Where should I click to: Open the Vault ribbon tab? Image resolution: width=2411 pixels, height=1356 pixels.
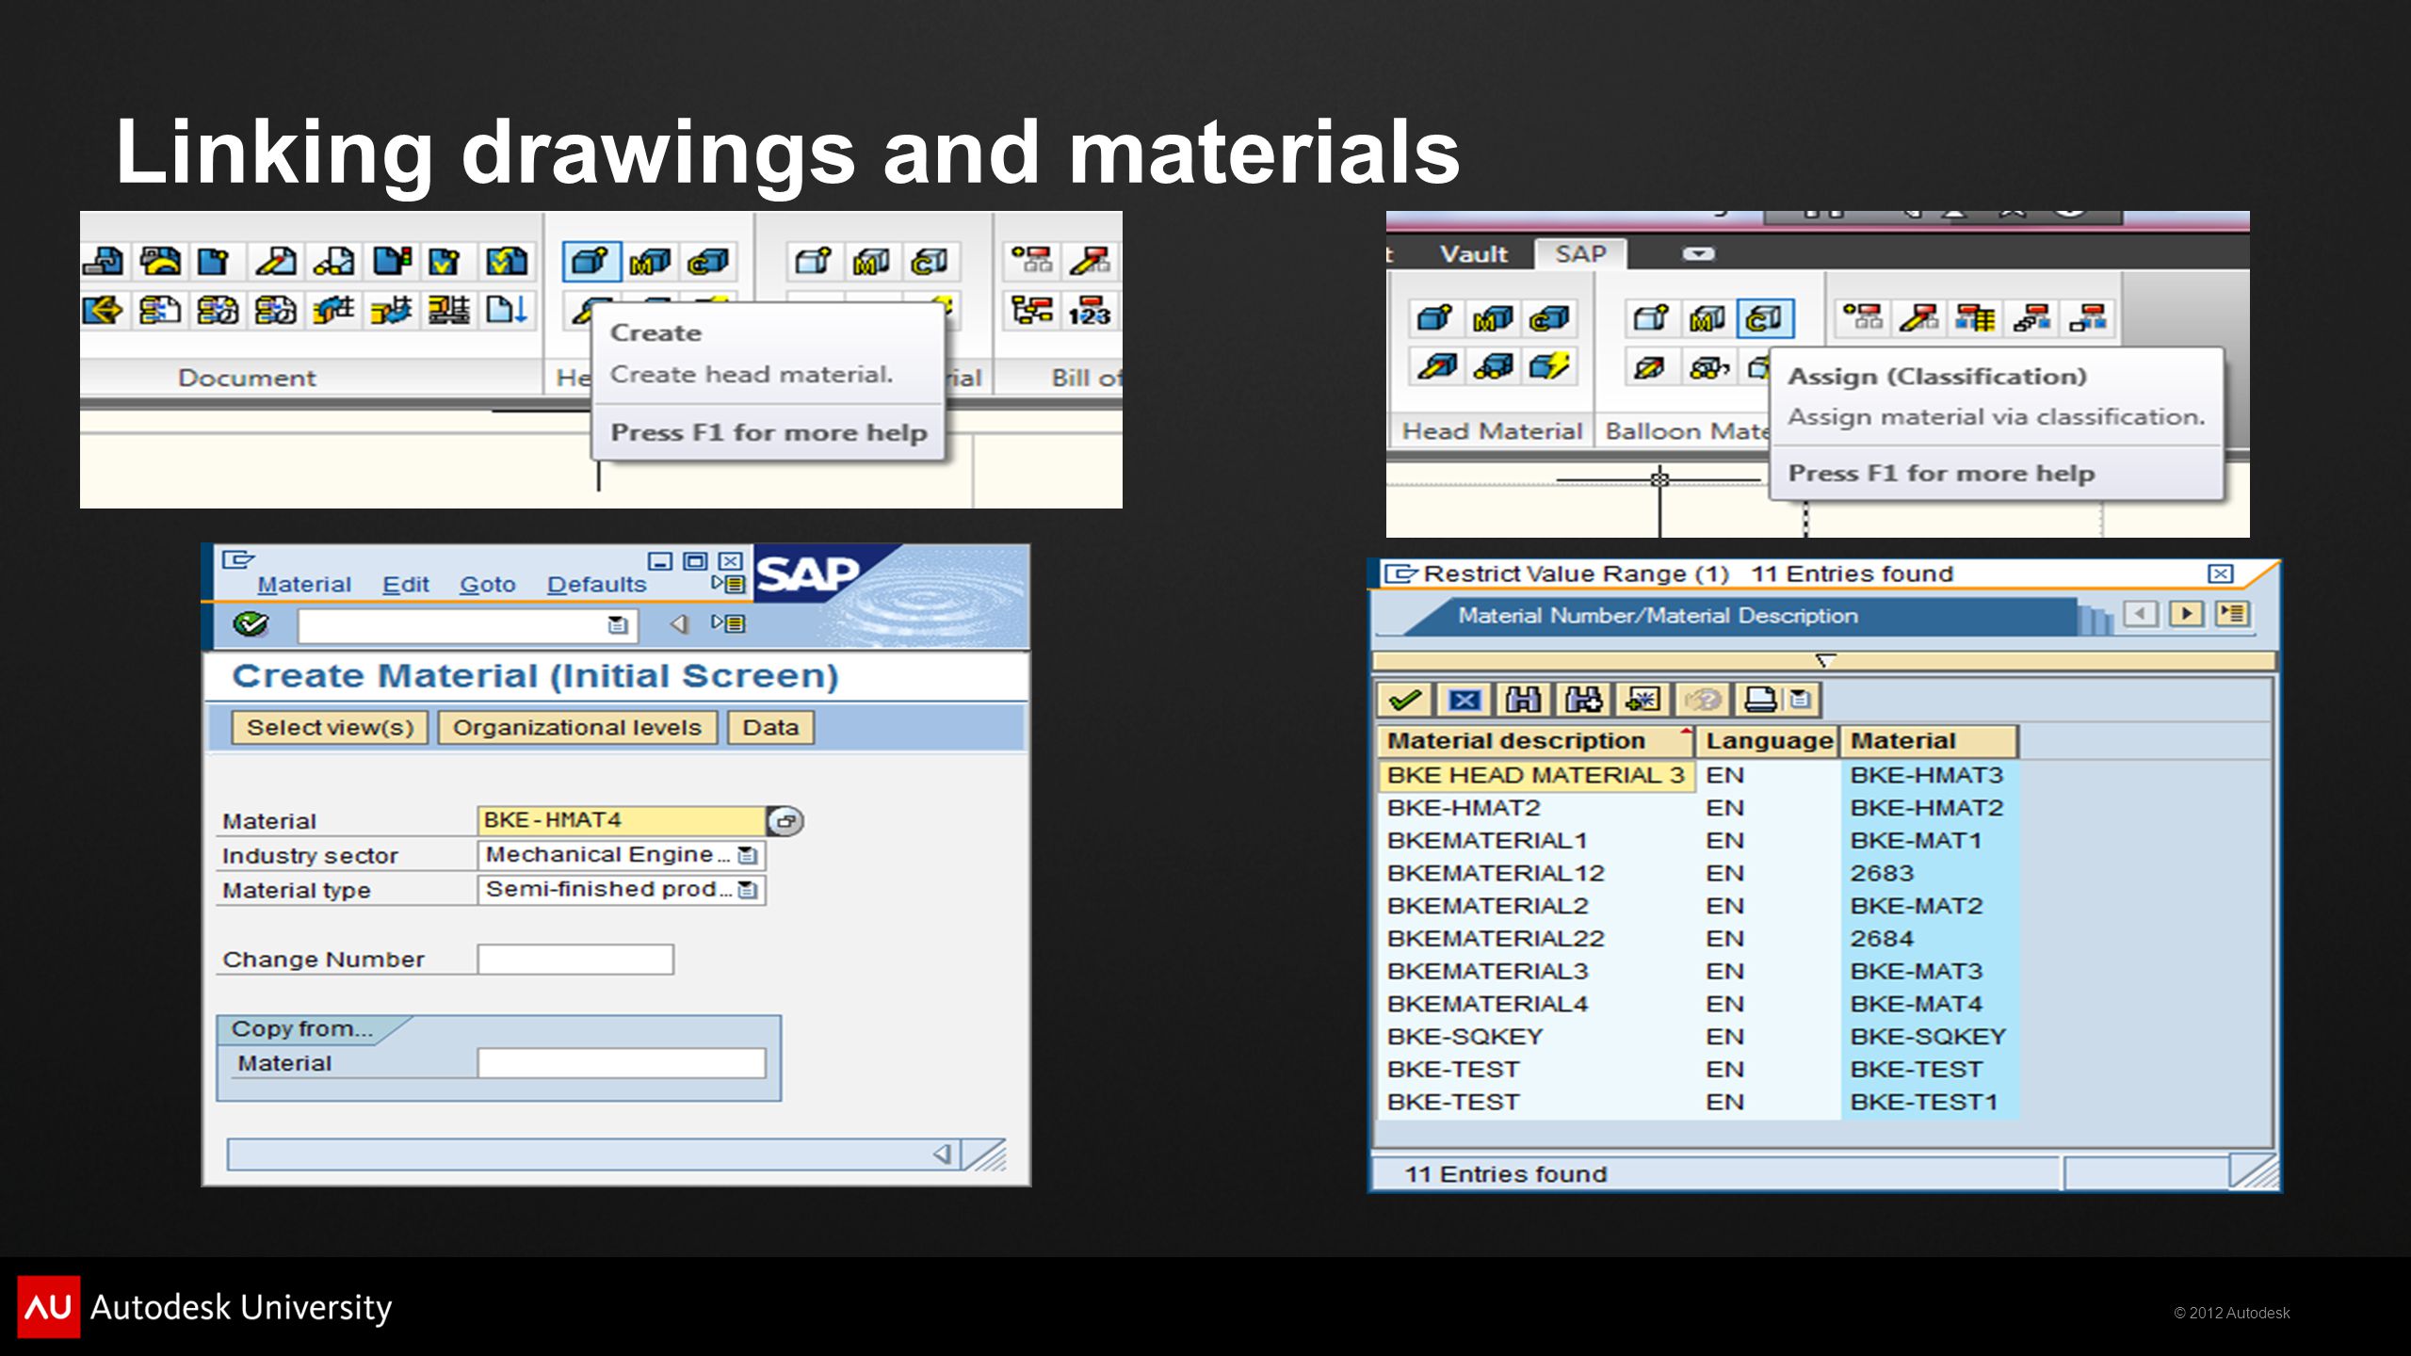1473,254
